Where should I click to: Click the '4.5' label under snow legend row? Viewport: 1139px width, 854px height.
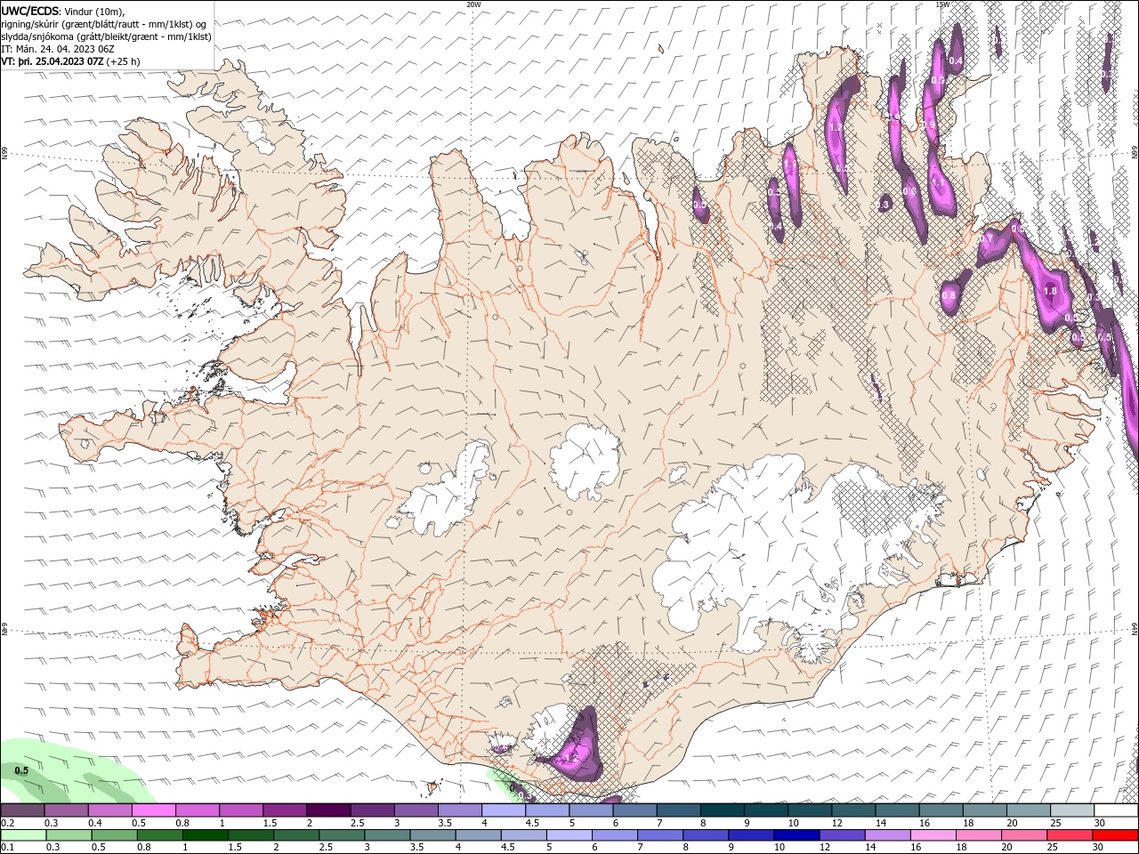coord(532,823)
